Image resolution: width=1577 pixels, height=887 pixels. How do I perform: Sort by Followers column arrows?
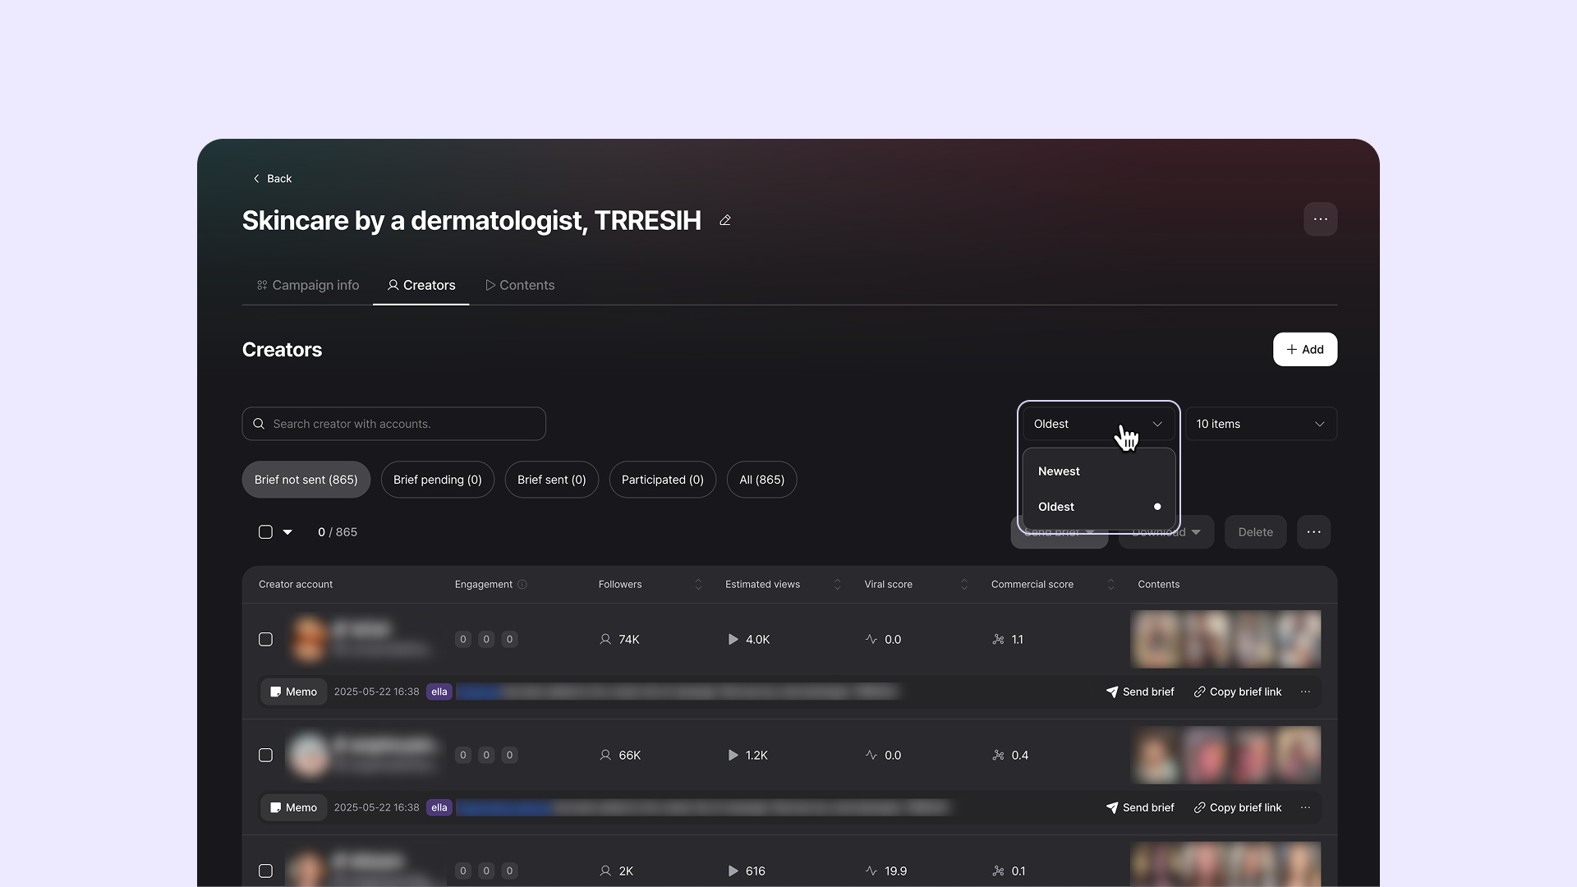pos(698,585)
